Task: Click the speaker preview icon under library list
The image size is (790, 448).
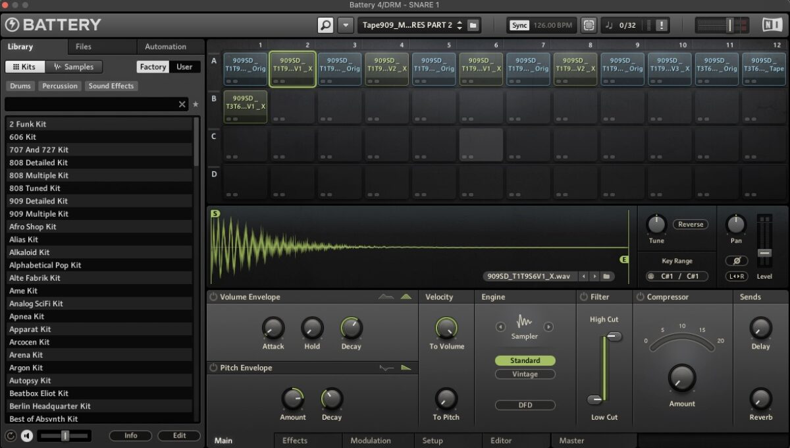Action: [x=27, y=435]
